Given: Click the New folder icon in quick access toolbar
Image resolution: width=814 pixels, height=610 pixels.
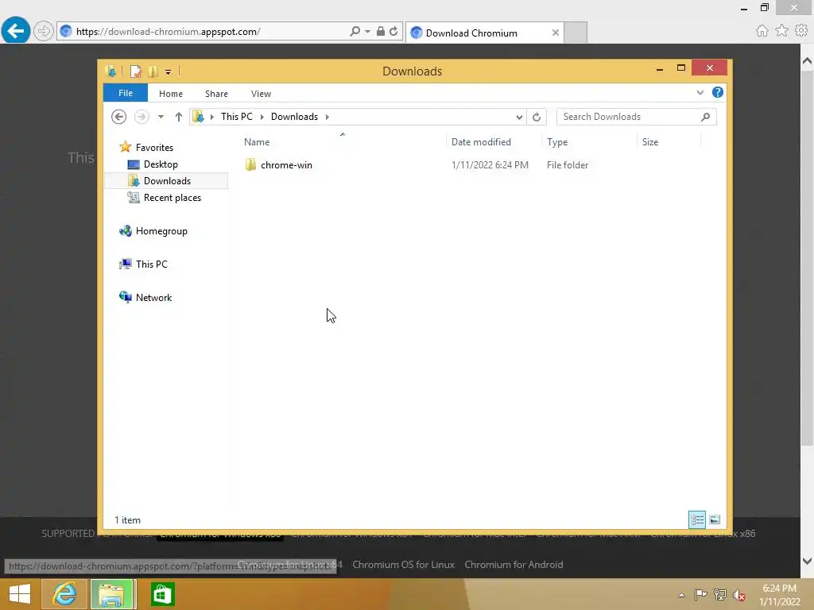Looking at the screenshot, I should coord(153,71).
